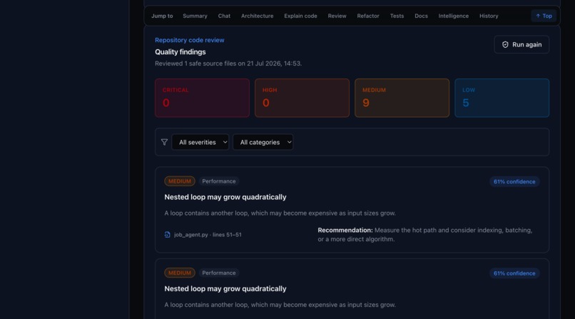
Task: Click the filter funnel icon
Action: 164,142
